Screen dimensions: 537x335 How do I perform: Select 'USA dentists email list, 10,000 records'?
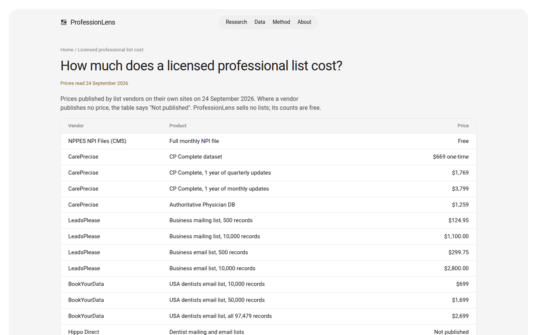(217, 284)
